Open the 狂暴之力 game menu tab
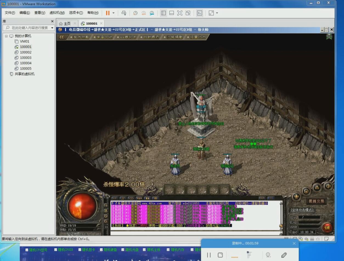This screenshot has width=344, height=261. 197,37
